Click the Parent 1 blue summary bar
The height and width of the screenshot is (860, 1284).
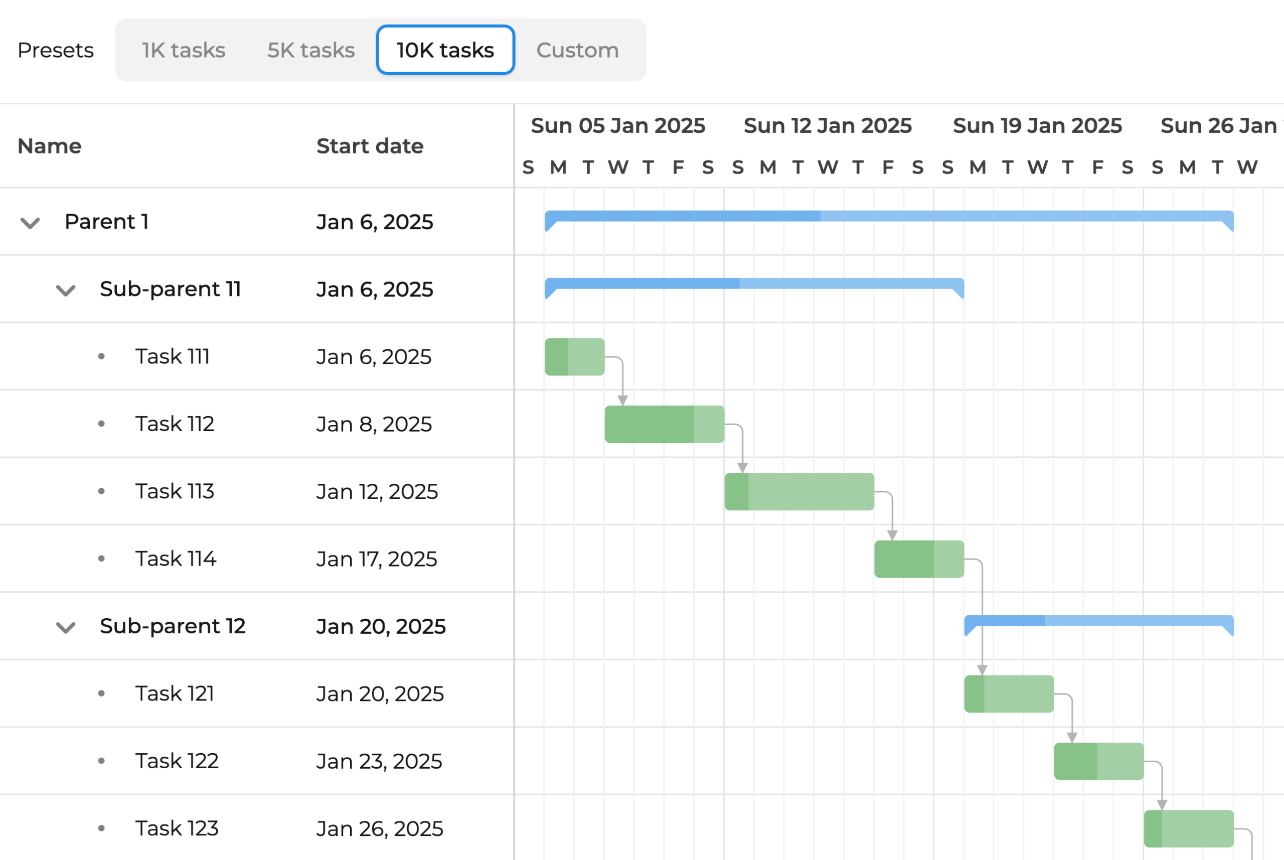pos(889,216)
